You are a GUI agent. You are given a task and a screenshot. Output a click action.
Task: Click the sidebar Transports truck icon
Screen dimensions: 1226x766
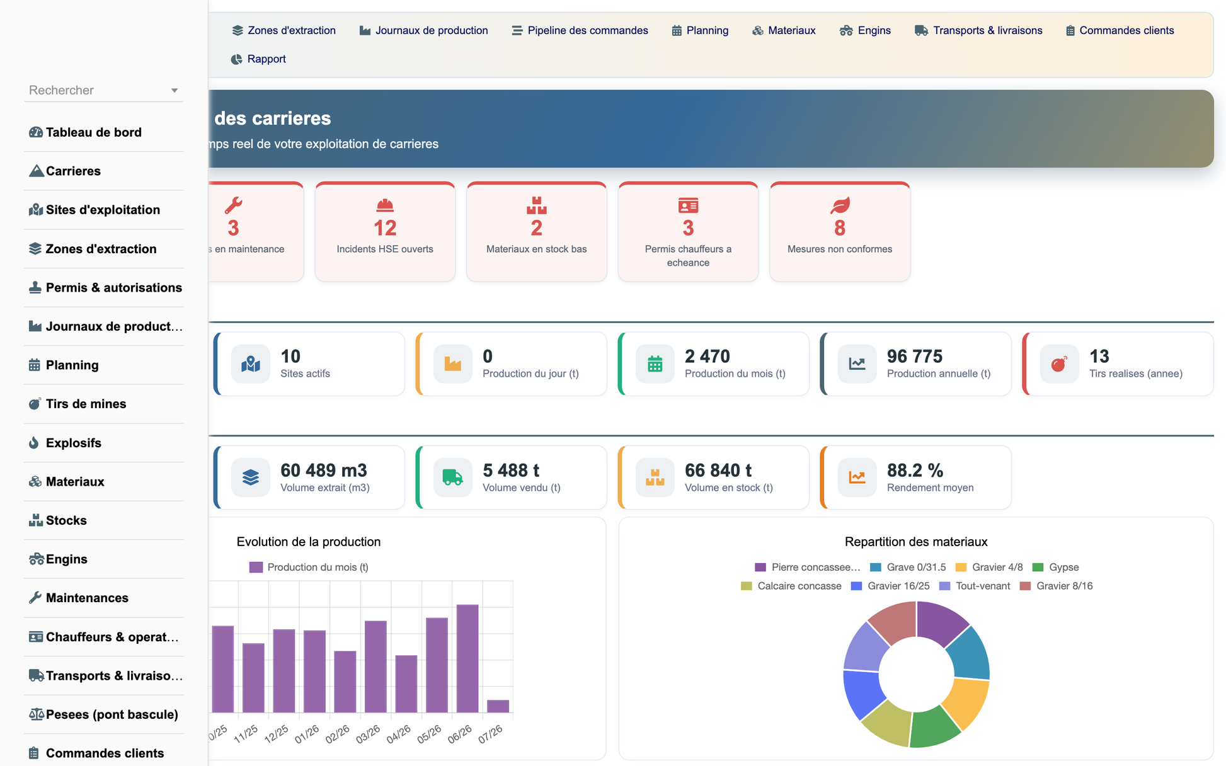(x=37, y=675)
